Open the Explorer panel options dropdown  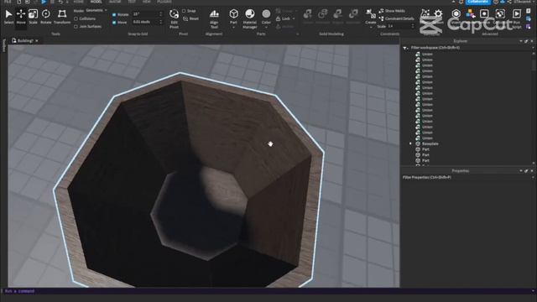coord(521,41)
